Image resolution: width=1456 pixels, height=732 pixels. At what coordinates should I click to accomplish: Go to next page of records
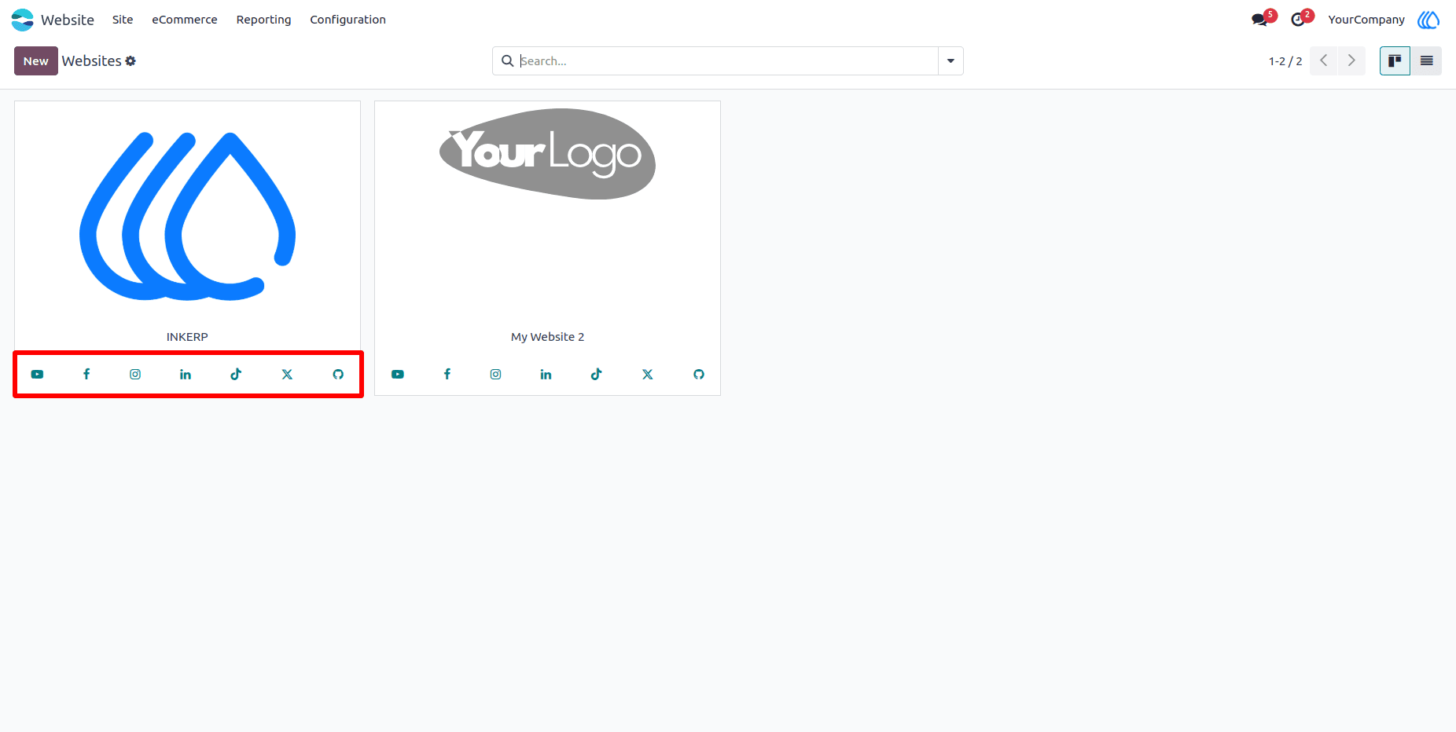[1351, 61]
